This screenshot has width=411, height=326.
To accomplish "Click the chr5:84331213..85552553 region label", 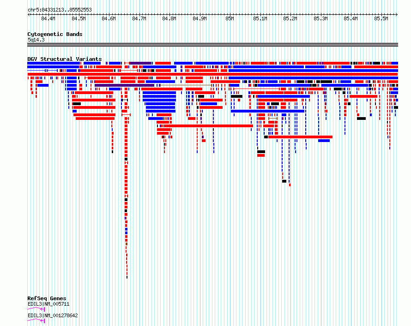I will tap(60, 10).
